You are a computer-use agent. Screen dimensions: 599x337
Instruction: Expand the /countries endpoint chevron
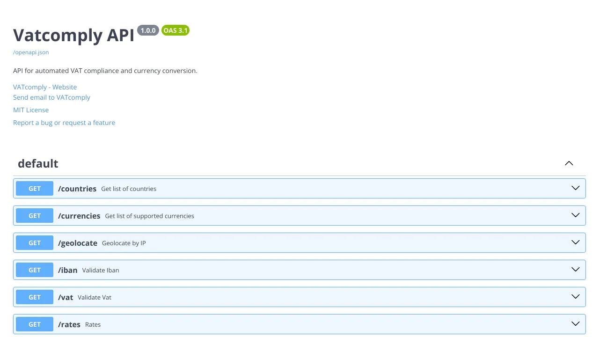576,188
